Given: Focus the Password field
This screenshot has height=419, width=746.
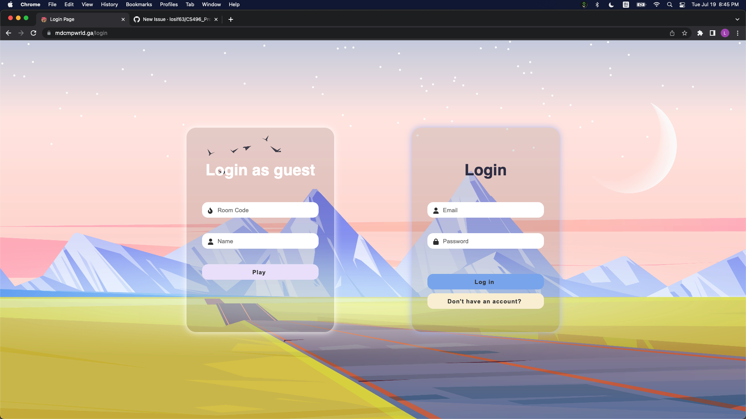Looking at the screenshot, I should coord(485,241).
